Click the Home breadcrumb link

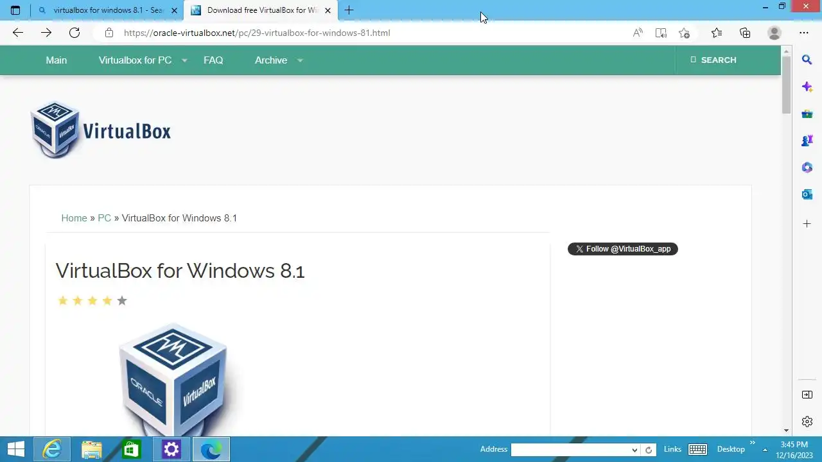(74, 218)
